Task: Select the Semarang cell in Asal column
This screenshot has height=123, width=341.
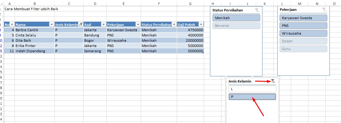Action: click(95, 51)
